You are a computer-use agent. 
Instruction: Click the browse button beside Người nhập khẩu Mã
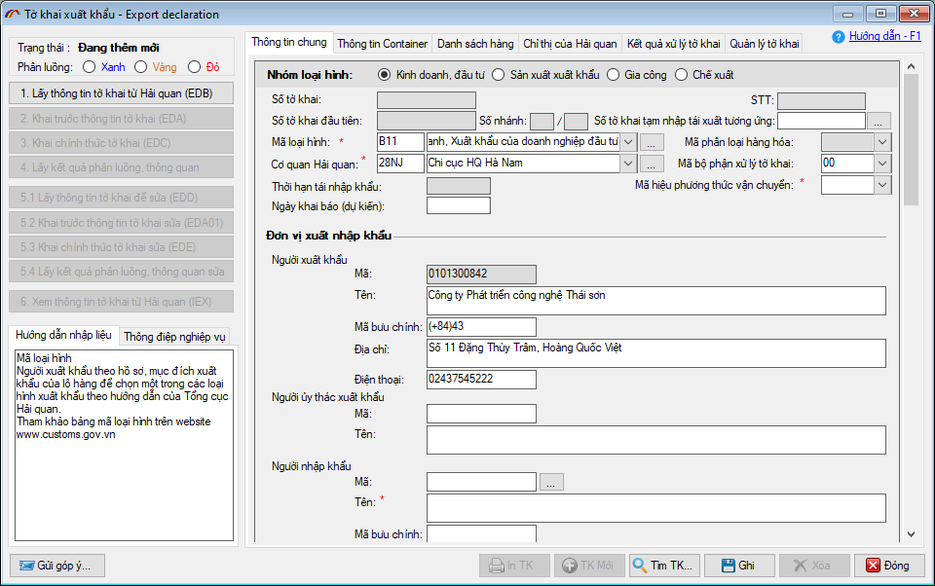click(551, 481)
